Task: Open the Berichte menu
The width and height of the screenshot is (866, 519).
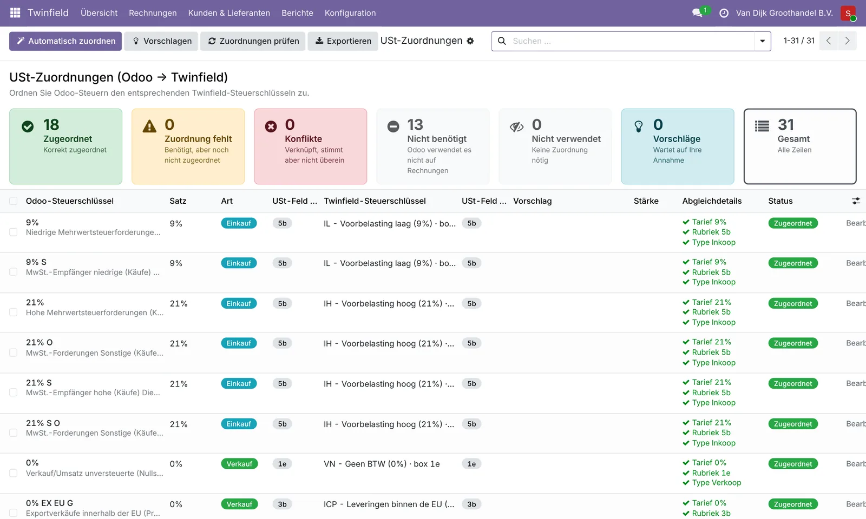Action: pyautogui.click(x=297, y=13)
